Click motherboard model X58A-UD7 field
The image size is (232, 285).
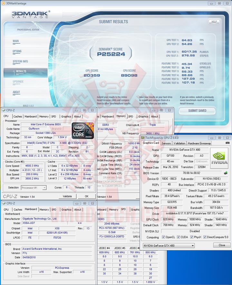[x=44, y=223]
